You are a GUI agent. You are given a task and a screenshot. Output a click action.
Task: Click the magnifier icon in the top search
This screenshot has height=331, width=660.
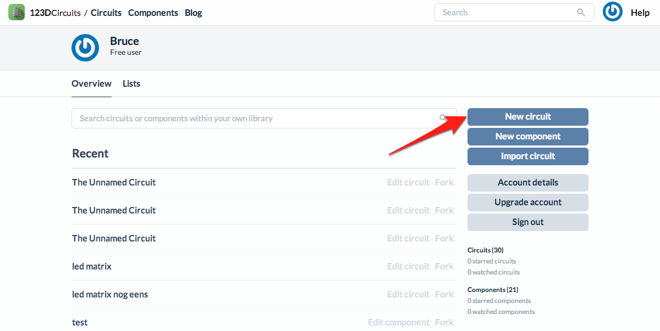[x=581, y=12]
